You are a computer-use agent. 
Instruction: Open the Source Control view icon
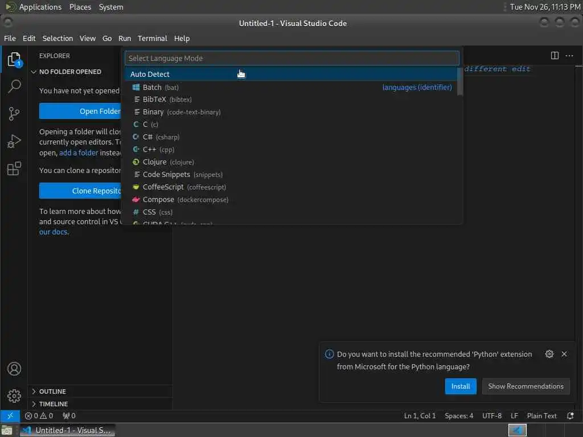(14, 114)
